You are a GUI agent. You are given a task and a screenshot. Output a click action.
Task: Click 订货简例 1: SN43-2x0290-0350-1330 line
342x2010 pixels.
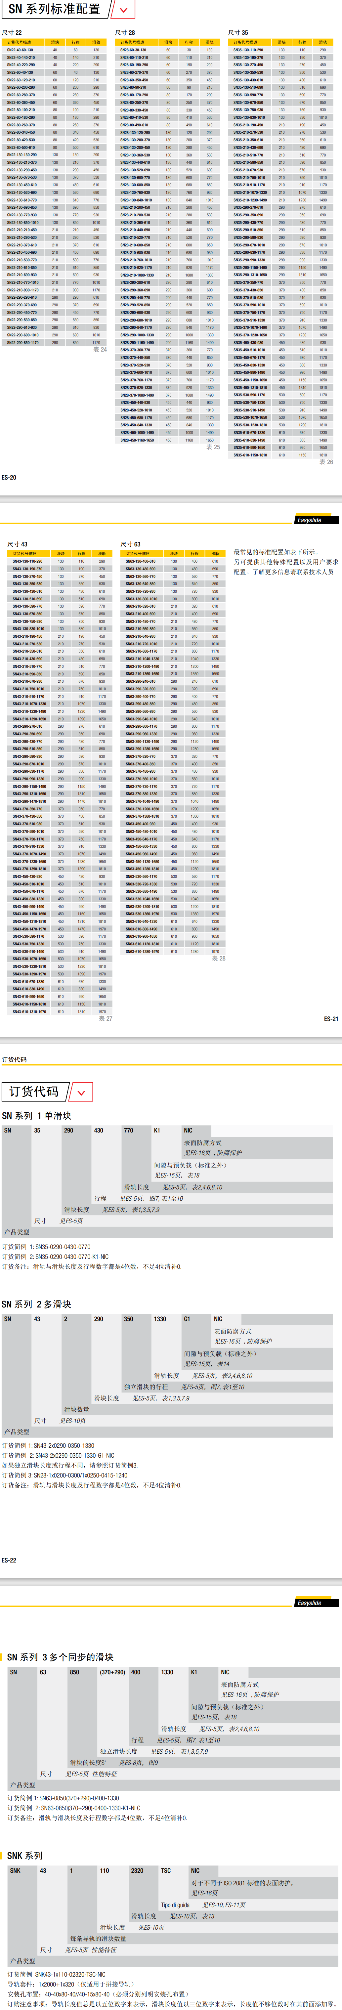48,1446
